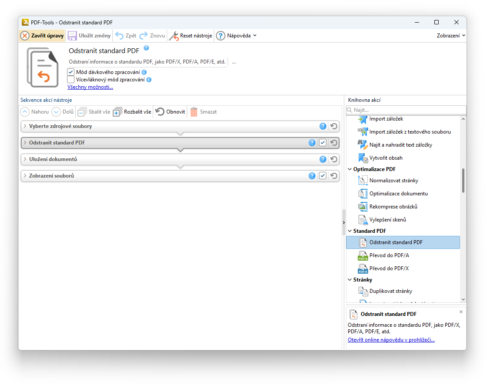Collapse the Stránky group
This screenshot has height=389, width=487.
point(350,280)
